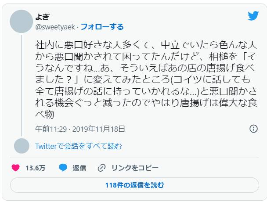Click the 13.6万 likes count
The height and width of the screenshot is (202, 267).
(x=35, y=168)
